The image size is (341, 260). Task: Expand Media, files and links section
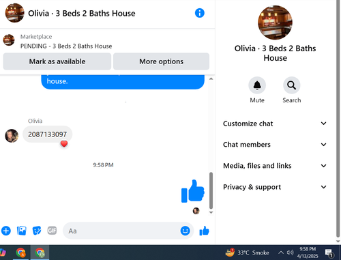(x=275, y=166)
